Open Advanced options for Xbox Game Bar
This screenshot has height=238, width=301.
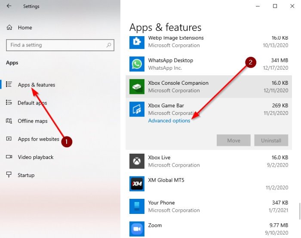(169, 121)
